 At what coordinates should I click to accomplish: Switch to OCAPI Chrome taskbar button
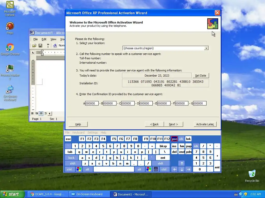47,194
